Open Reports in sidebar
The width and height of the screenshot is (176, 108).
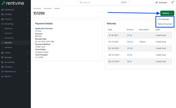coord(8,76)
